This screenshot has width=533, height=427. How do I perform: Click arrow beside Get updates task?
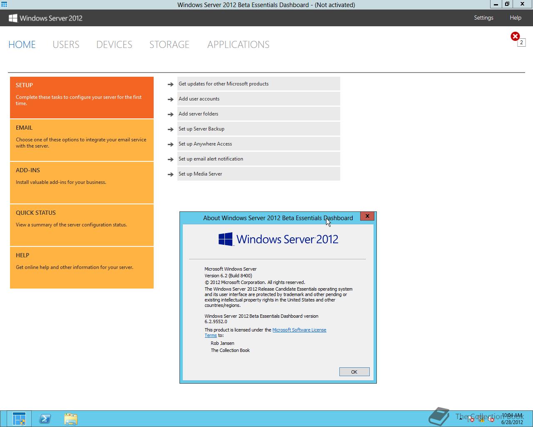click(x=170, y=84)
